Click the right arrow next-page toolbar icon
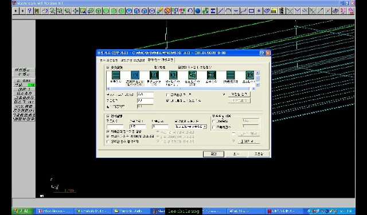367x215 pixels. click(22, 11)
